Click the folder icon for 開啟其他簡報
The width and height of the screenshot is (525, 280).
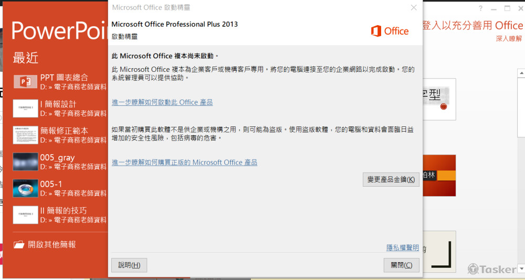[x=19, y=244]
